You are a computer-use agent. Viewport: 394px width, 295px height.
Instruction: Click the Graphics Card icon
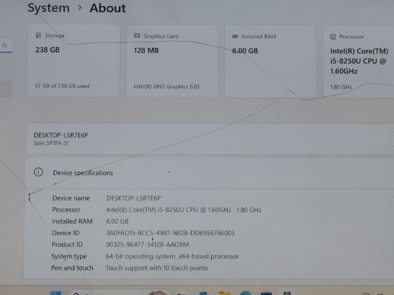(x=137, y=36)
